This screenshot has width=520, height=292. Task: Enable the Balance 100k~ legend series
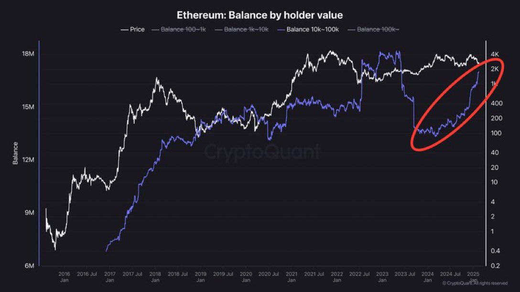[x=379, y=30]
